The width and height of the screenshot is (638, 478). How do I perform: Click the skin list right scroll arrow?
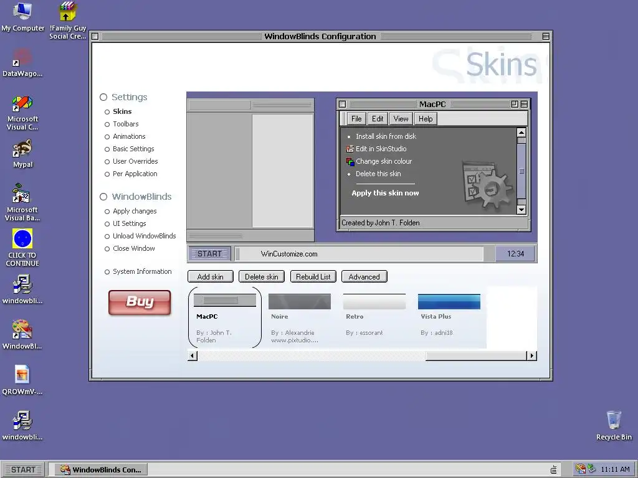pyautogui.click(x=531, y=356)
